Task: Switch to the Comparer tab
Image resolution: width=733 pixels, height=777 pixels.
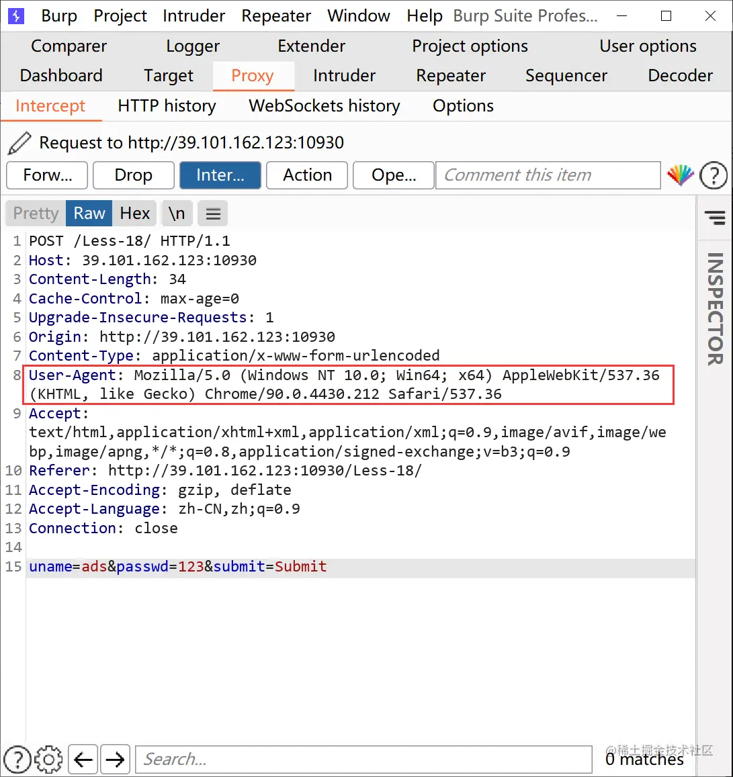Action: pyautogui.click(x=69, y=46)
